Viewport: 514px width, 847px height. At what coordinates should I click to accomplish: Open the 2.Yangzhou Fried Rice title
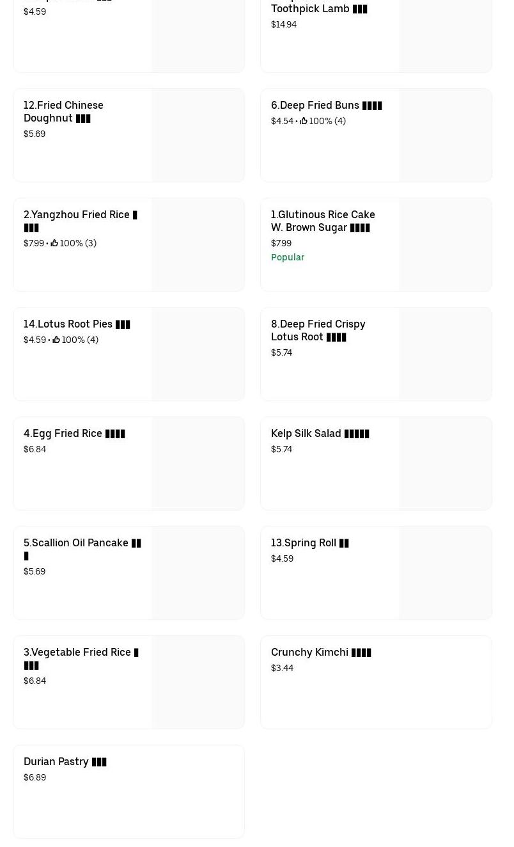(80, 221)
